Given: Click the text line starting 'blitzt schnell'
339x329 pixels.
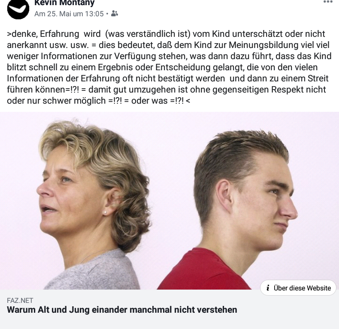Looking at the screenshot, I should (162, 67).
